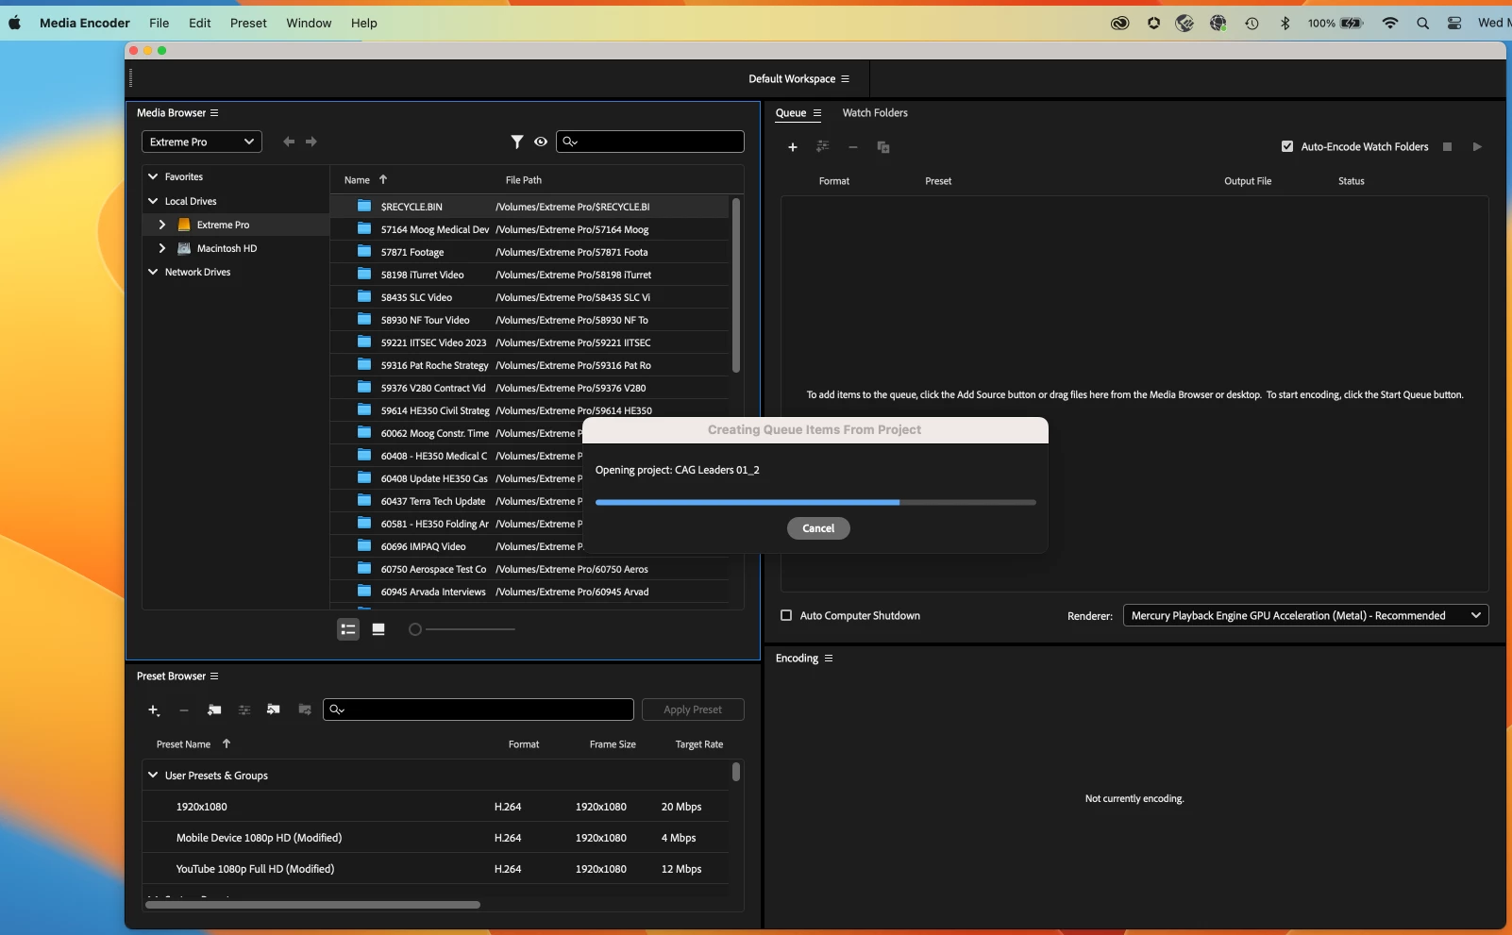Click the Add Output settings icon in Queue
This screenshot has height=935, width=1512.
point(823,146)
